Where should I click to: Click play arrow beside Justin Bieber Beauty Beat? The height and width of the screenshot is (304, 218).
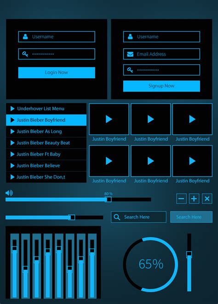click(12, 143)
